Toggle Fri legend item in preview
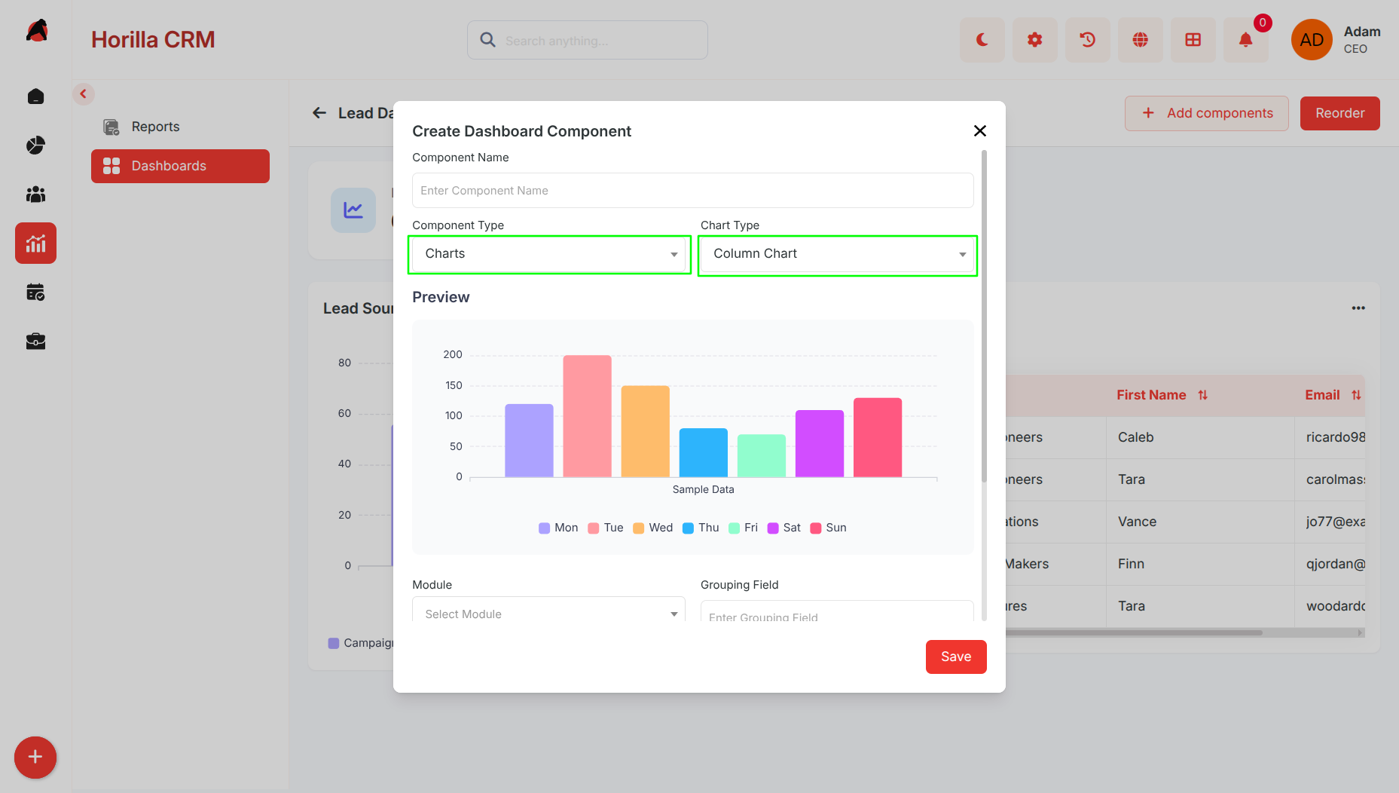1399x793 pixels. coord(743,528)
